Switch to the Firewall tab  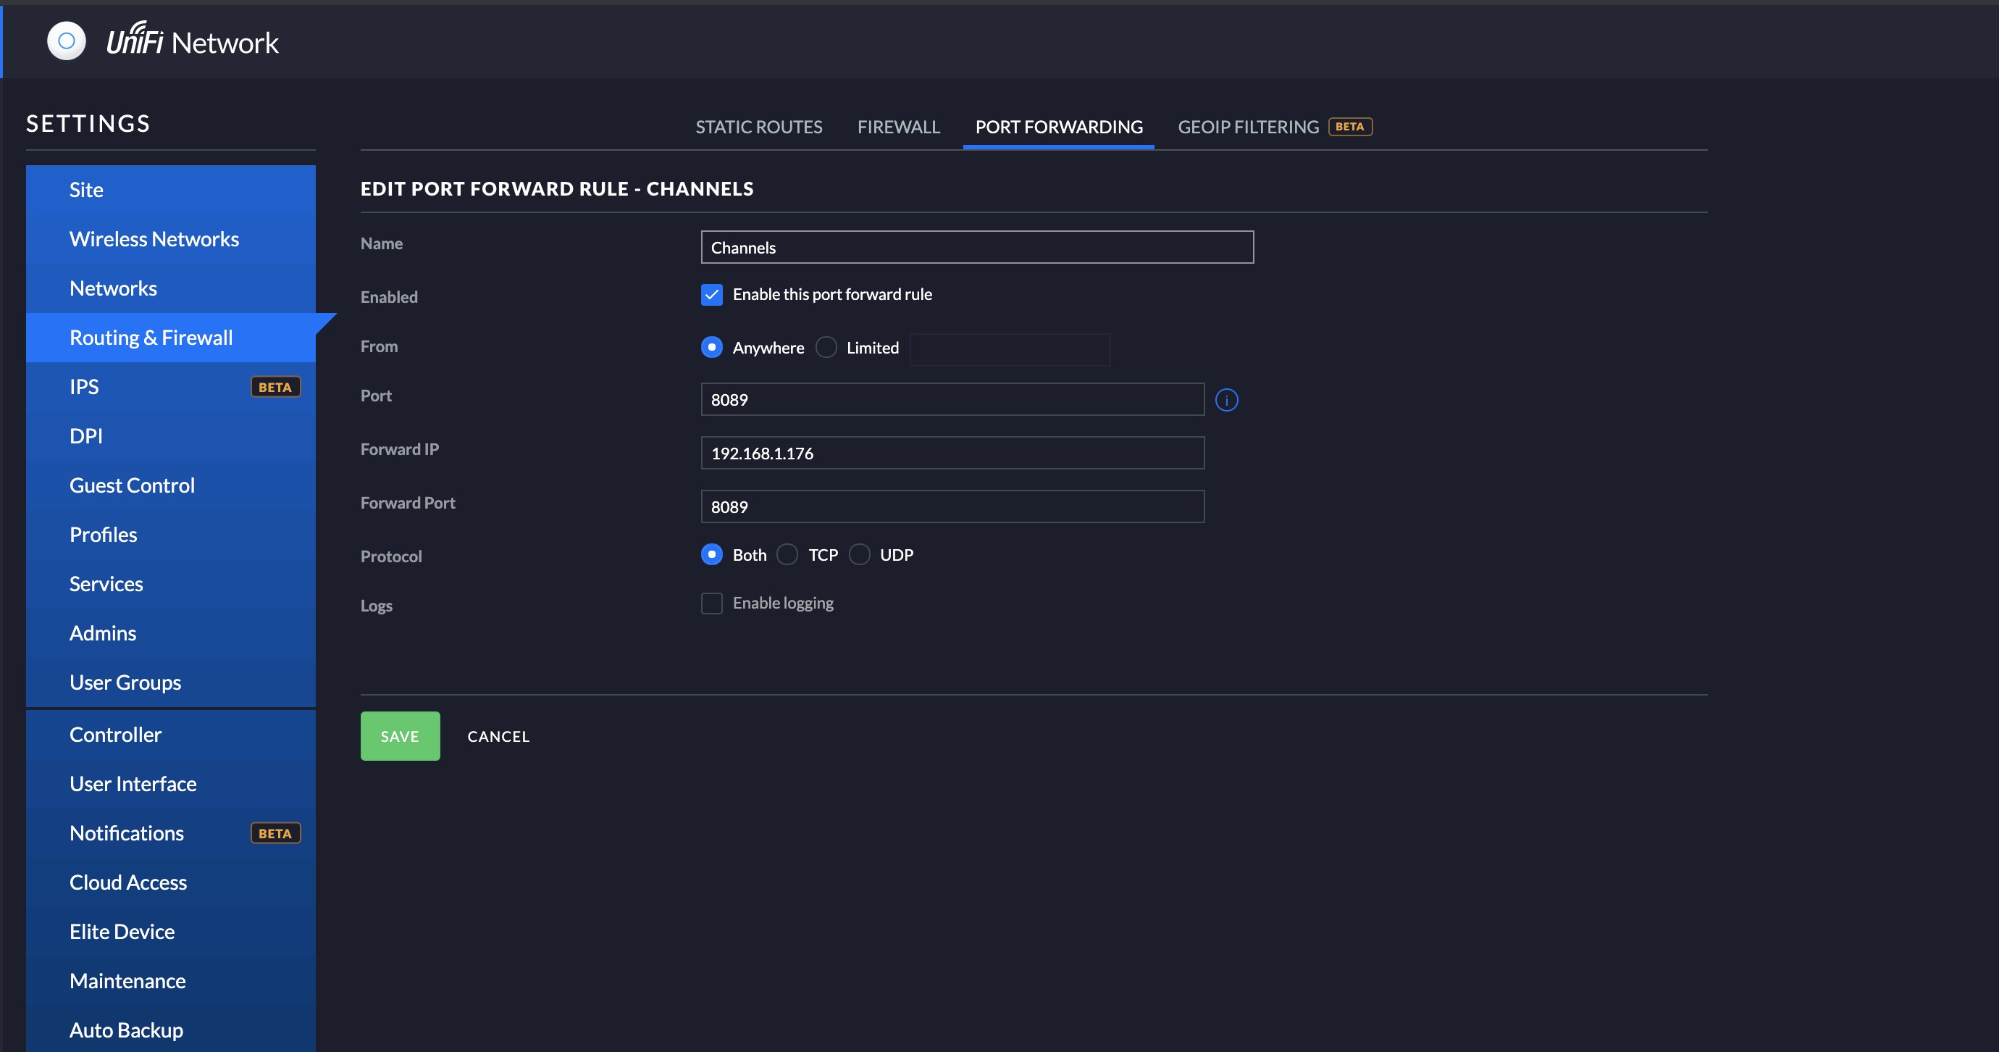point(898,127)
